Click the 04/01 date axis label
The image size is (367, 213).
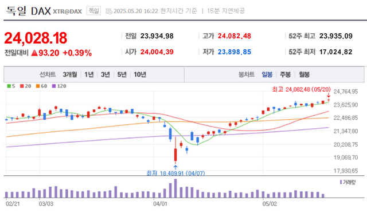[x=161, y=204]
